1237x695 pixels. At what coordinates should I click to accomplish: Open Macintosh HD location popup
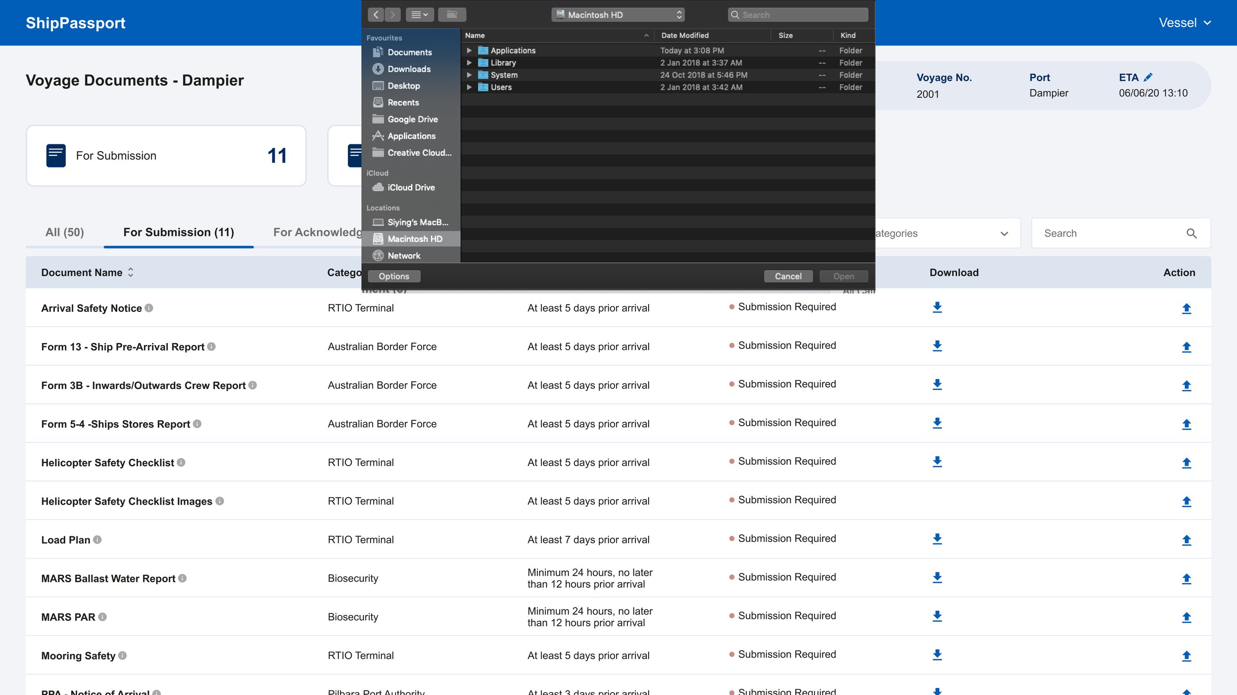[x=618, y=15]
